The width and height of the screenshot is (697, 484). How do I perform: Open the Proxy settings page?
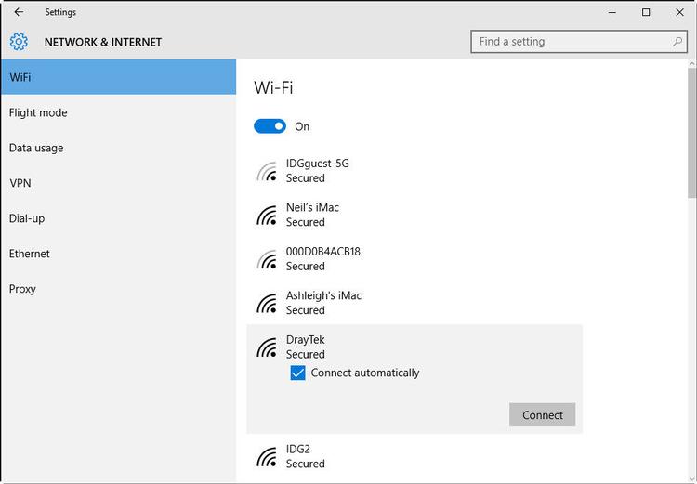point(22,289)
